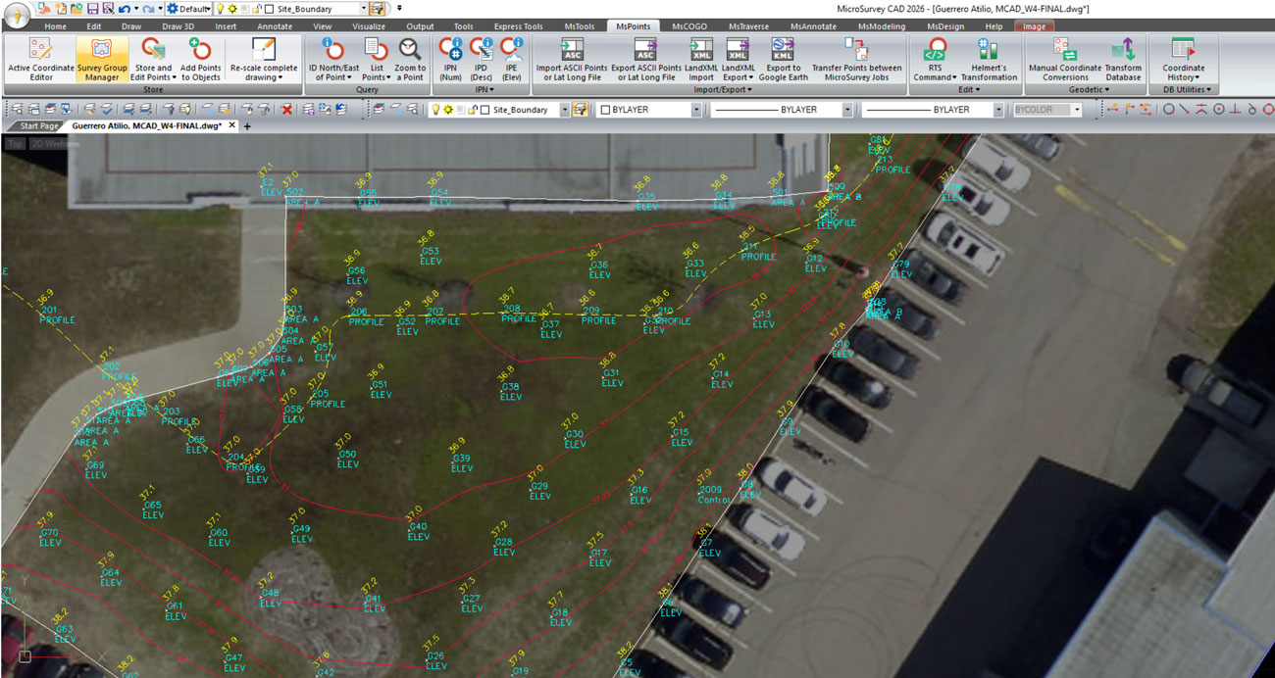
Task: Click the quick access layer color square
Action: [269, 8]
